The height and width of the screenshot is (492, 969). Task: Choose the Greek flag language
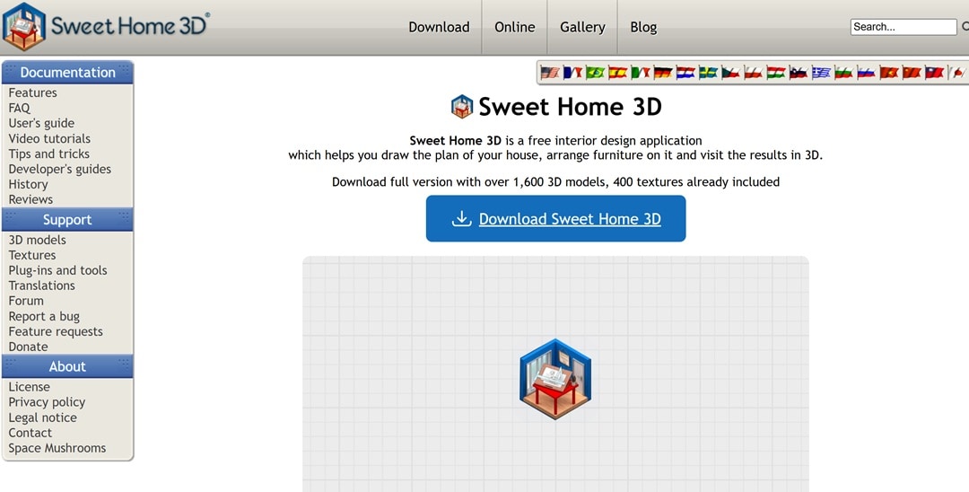tap(821, 73)
